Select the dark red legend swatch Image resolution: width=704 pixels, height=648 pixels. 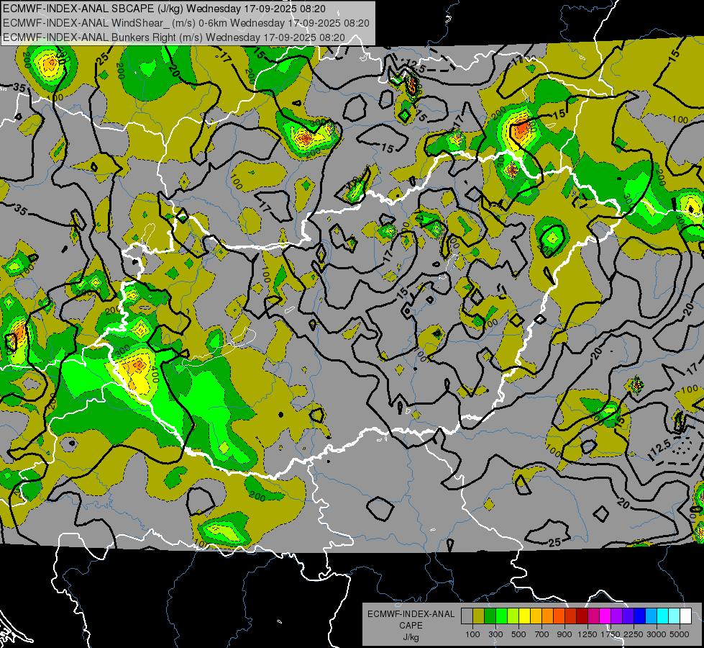(x=582, y=616)
